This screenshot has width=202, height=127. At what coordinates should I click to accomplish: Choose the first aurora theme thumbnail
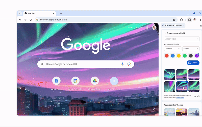170,75
